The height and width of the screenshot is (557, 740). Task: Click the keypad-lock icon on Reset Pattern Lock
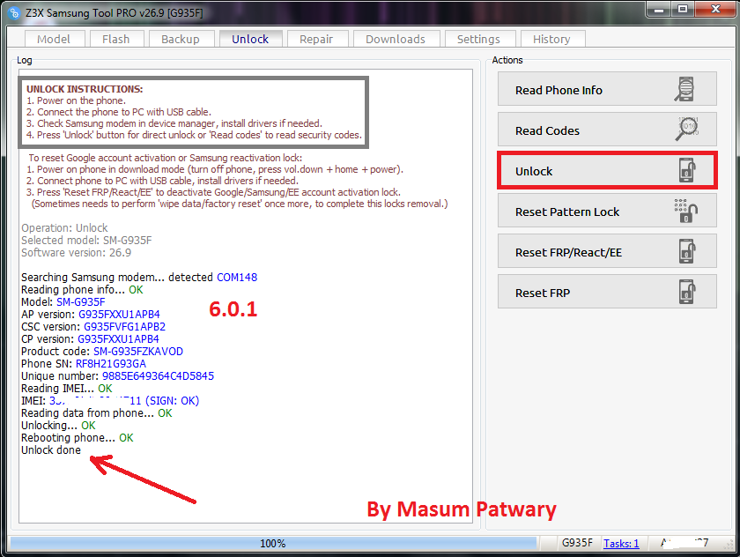pyautogui.click(x=686, y=211)
